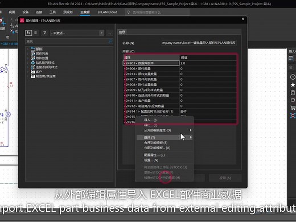
Task: Open the filter scheme dropdown arrow
Action: [x=102, y=33]
